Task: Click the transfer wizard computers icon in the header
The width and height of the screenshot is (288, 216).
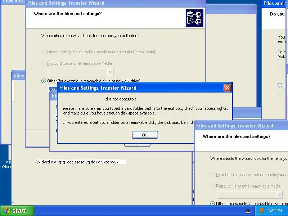Action: pyautogui.click(x=194, y=18)
